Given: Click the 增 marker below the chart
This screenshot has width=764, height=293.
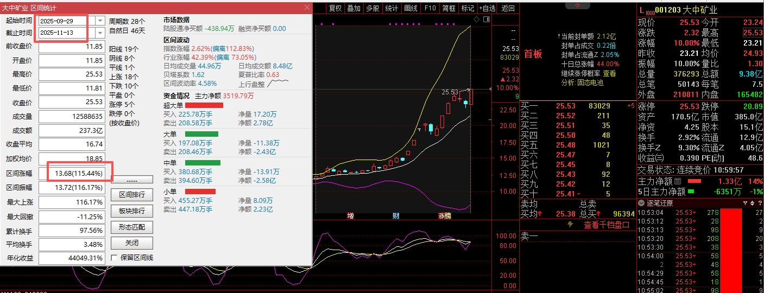Looking at the screenshot, I should 350,216.
